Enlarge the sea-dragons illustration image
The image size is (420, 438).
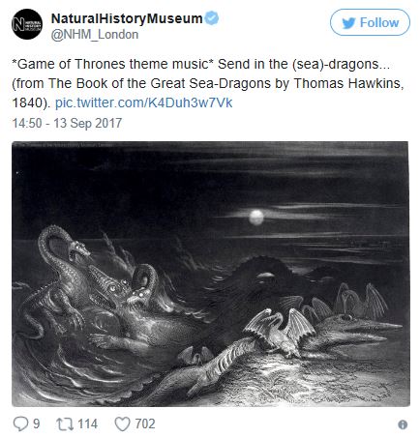211,274
